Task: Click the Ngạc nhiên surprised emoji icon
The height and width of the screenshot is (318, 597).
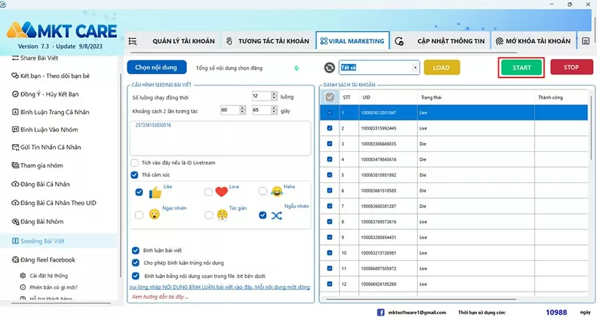Action: pyautogui.click(x=154, y=215)
